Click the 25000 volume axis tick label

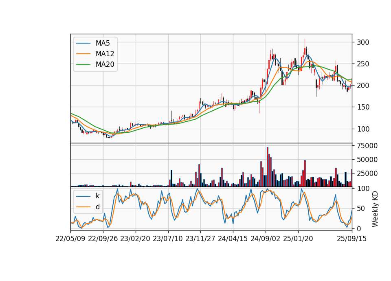(x=367, y=173)
